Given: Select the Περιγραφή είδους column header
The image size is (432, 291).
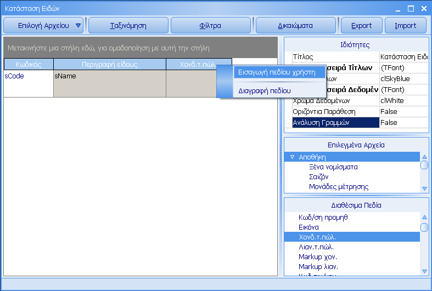Looking at the screenshot, I should (x=110, y=64).
